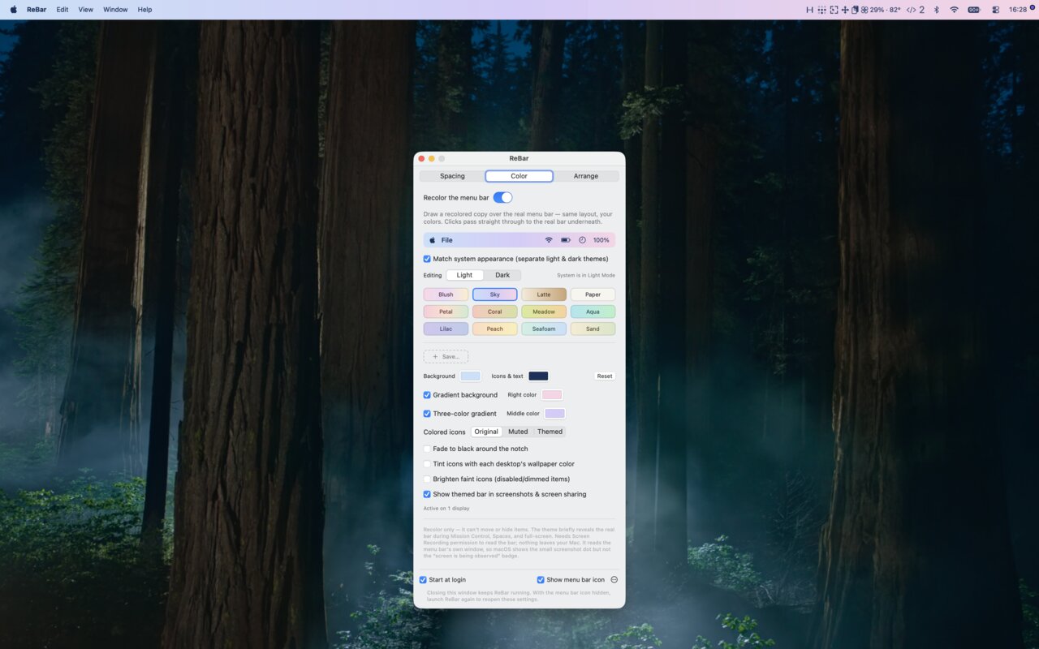Open the Right color swatch
The height and width of the screenshot is (649, 1039).
coord(552,395)
